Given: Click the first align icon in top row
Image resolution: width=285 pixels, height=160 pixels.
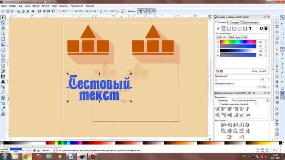Looking at the screenshot, I should [x=217, y=109].
